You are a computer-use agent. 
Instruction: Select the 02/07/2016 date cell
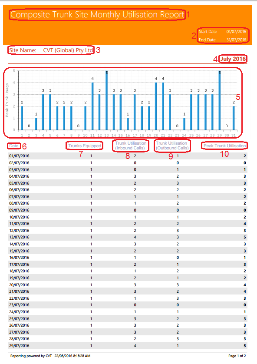coord(19,163)
